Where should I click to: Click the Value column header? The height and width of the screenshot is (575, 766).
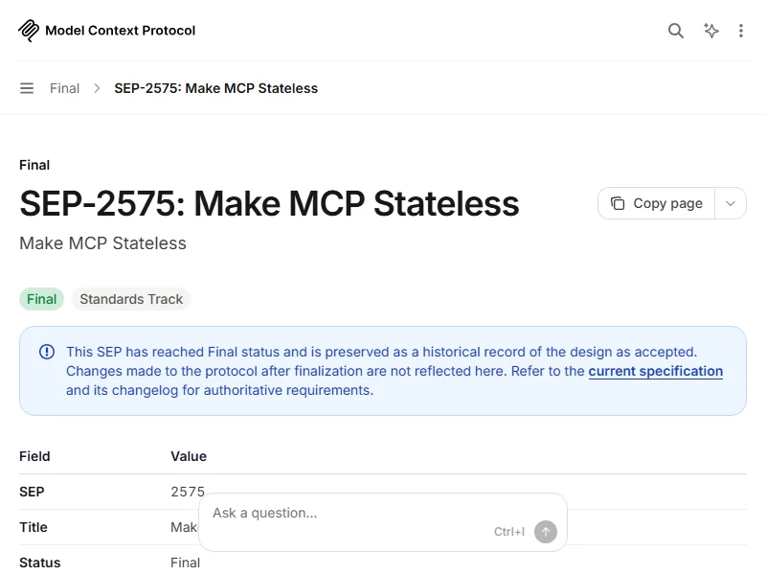pyautogui.click(x=189, y=456)
